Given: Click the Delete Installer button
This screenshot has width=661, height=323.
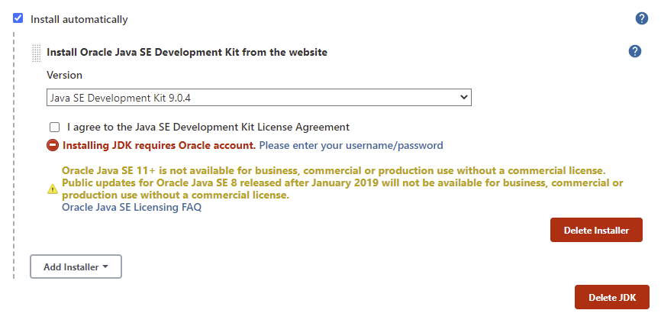Looking at the screenshot, I should pos(596,230).
